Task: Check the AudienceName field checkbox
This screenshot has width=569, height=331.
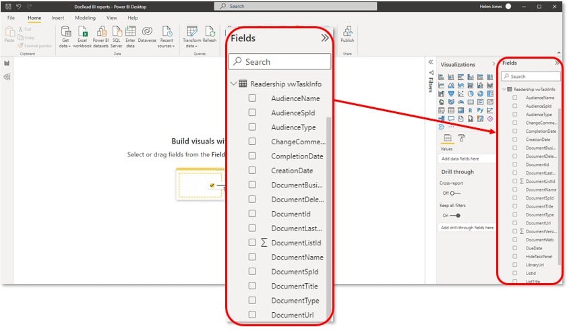Action: (252, 98)
